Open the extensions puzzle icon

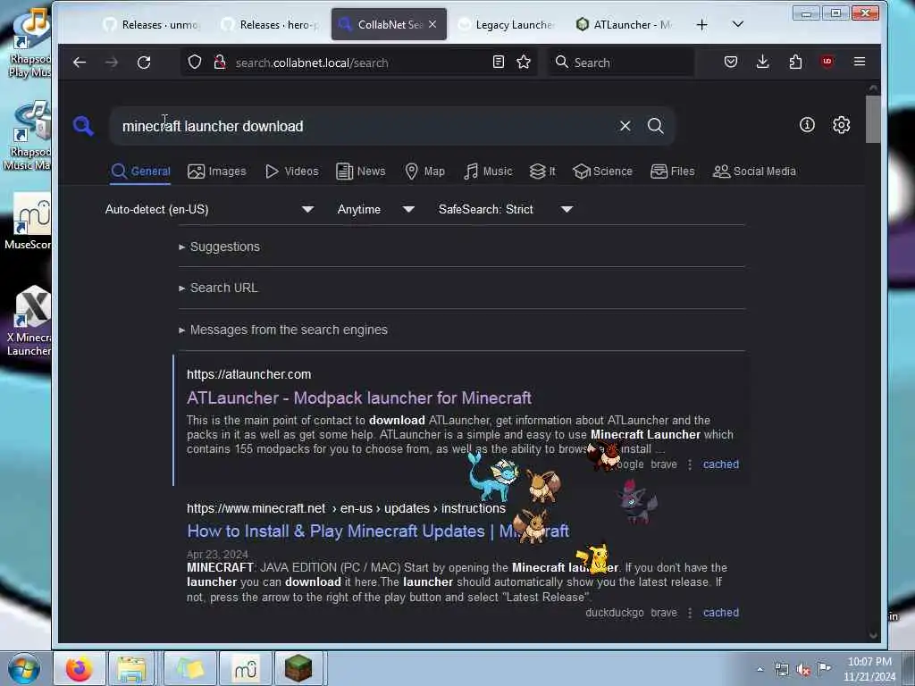coord(795,62)
